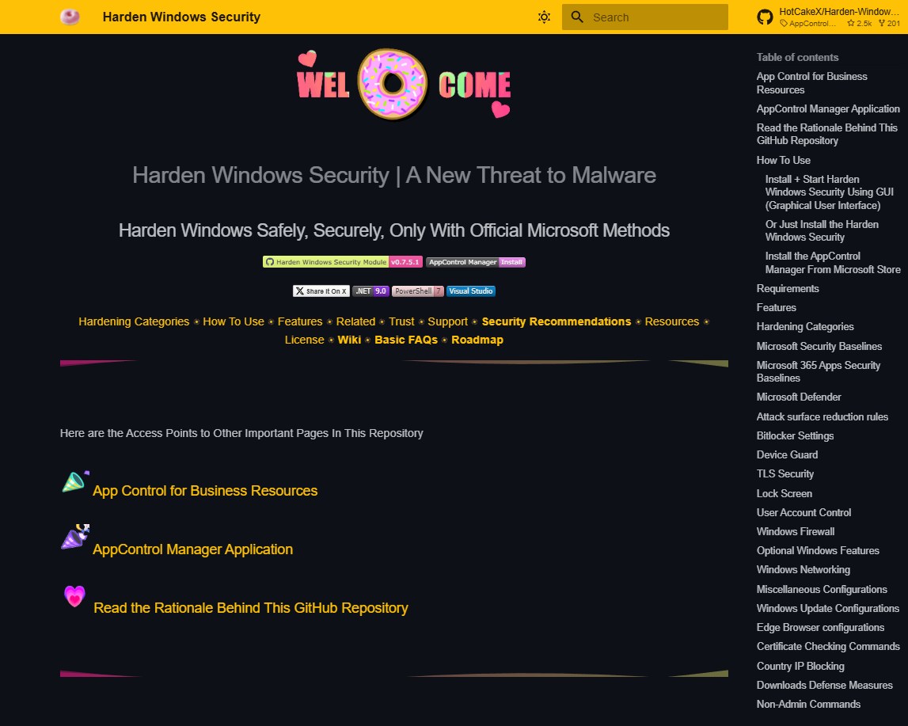The image size is (908, 726).
Task: Open the Resources nav link
Action: coord(672,321)
